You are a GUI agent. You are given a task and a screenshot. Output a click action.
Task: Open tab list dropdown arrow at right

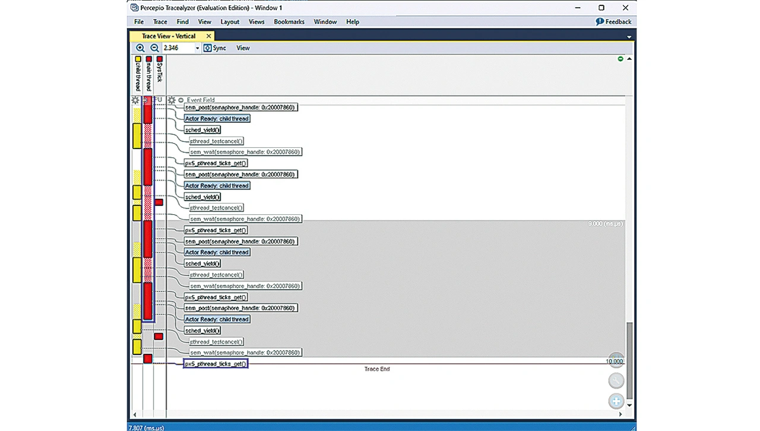point(629,37)
